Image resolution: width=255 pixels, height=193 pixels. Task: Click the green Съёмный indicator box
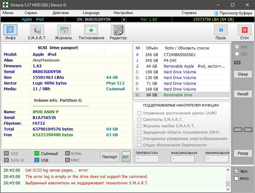(37, 153)
